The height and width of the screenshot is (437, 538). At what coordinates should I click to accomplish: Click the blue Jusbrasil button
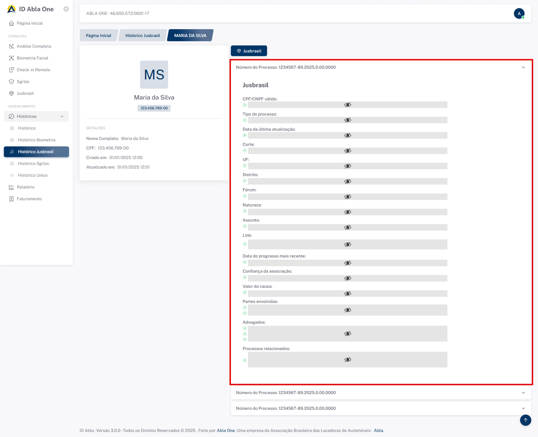[249, 51]
